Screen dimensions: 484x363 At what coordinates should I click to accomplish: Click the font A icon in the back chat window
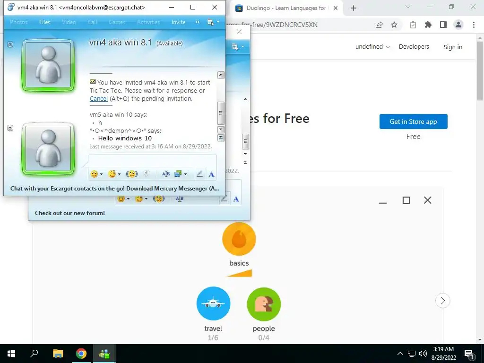236,199
